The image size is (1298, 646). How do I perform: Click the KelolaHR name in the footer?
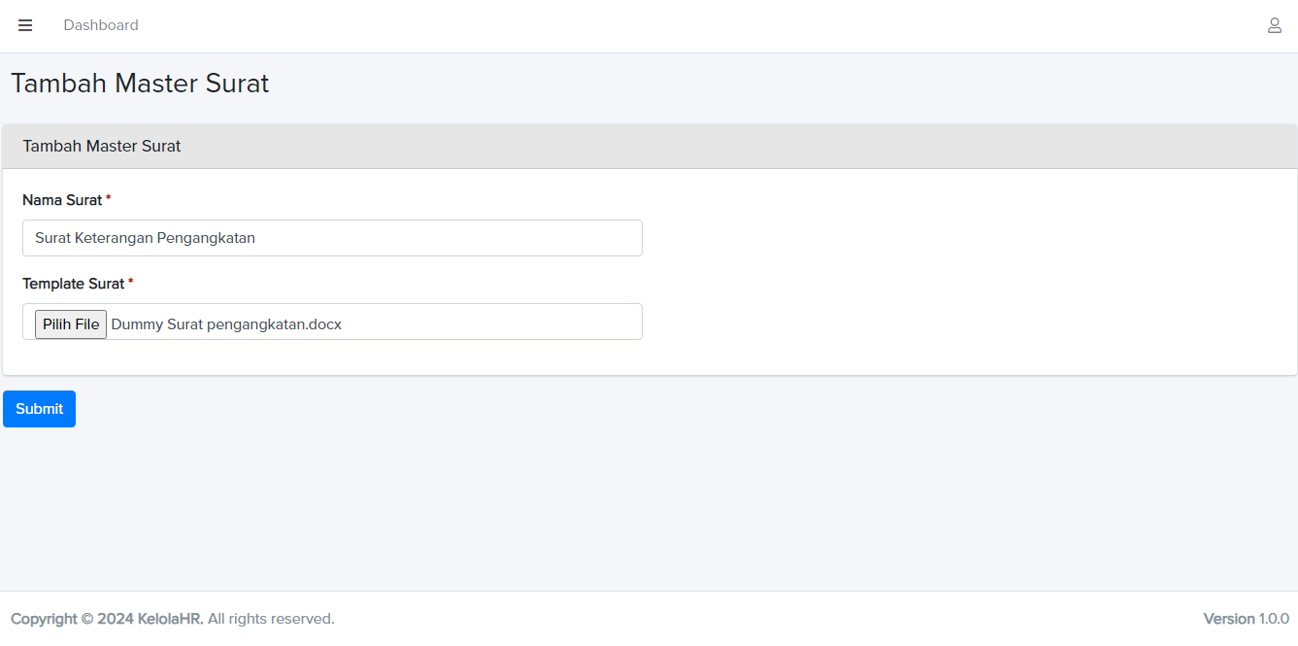coord(170,619)
